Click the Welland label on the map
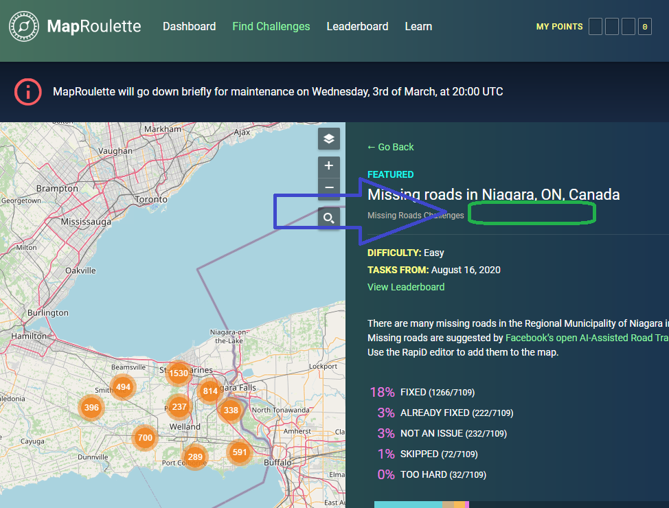The image size is (669, 508). coord(185,426)
